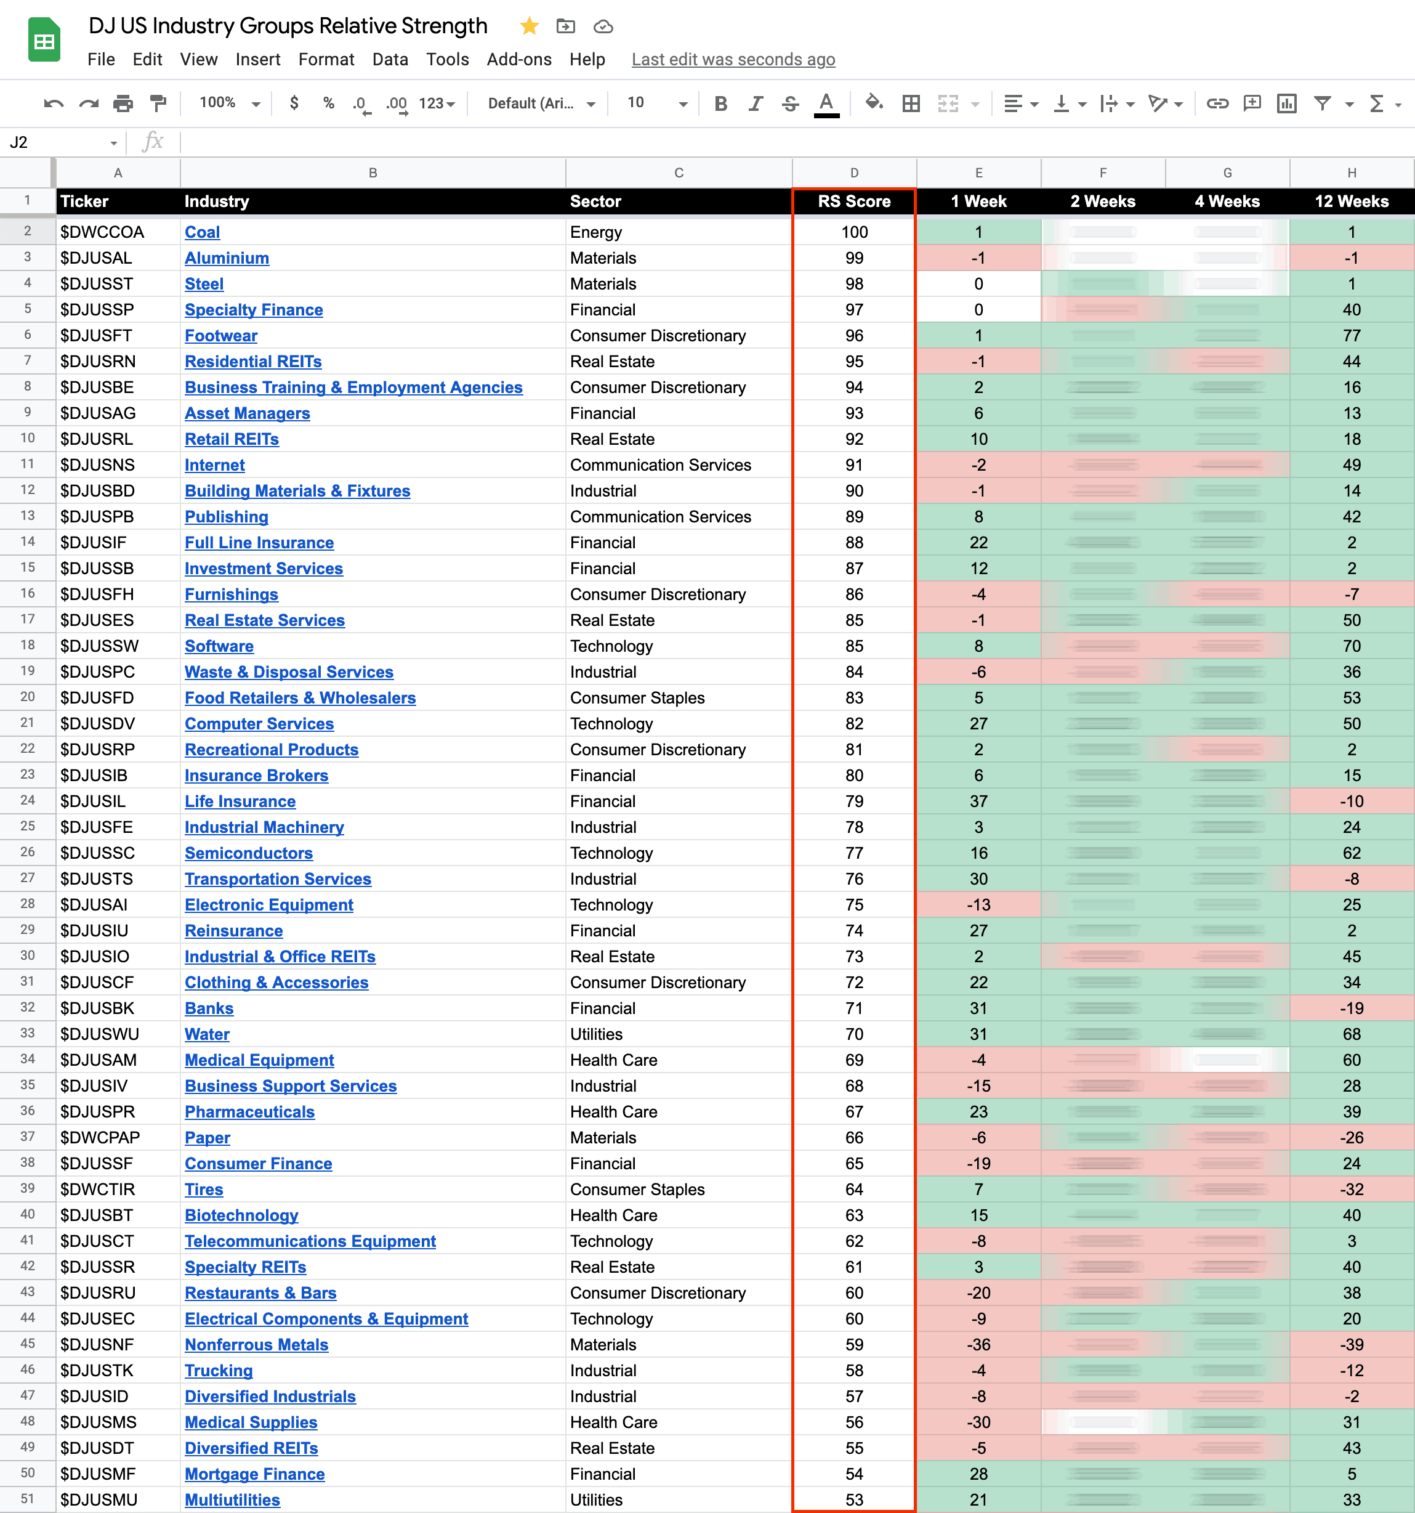The image size is (1415, 1513).
Task: Toggle bold formatting
Action: (x=721, y=103)
